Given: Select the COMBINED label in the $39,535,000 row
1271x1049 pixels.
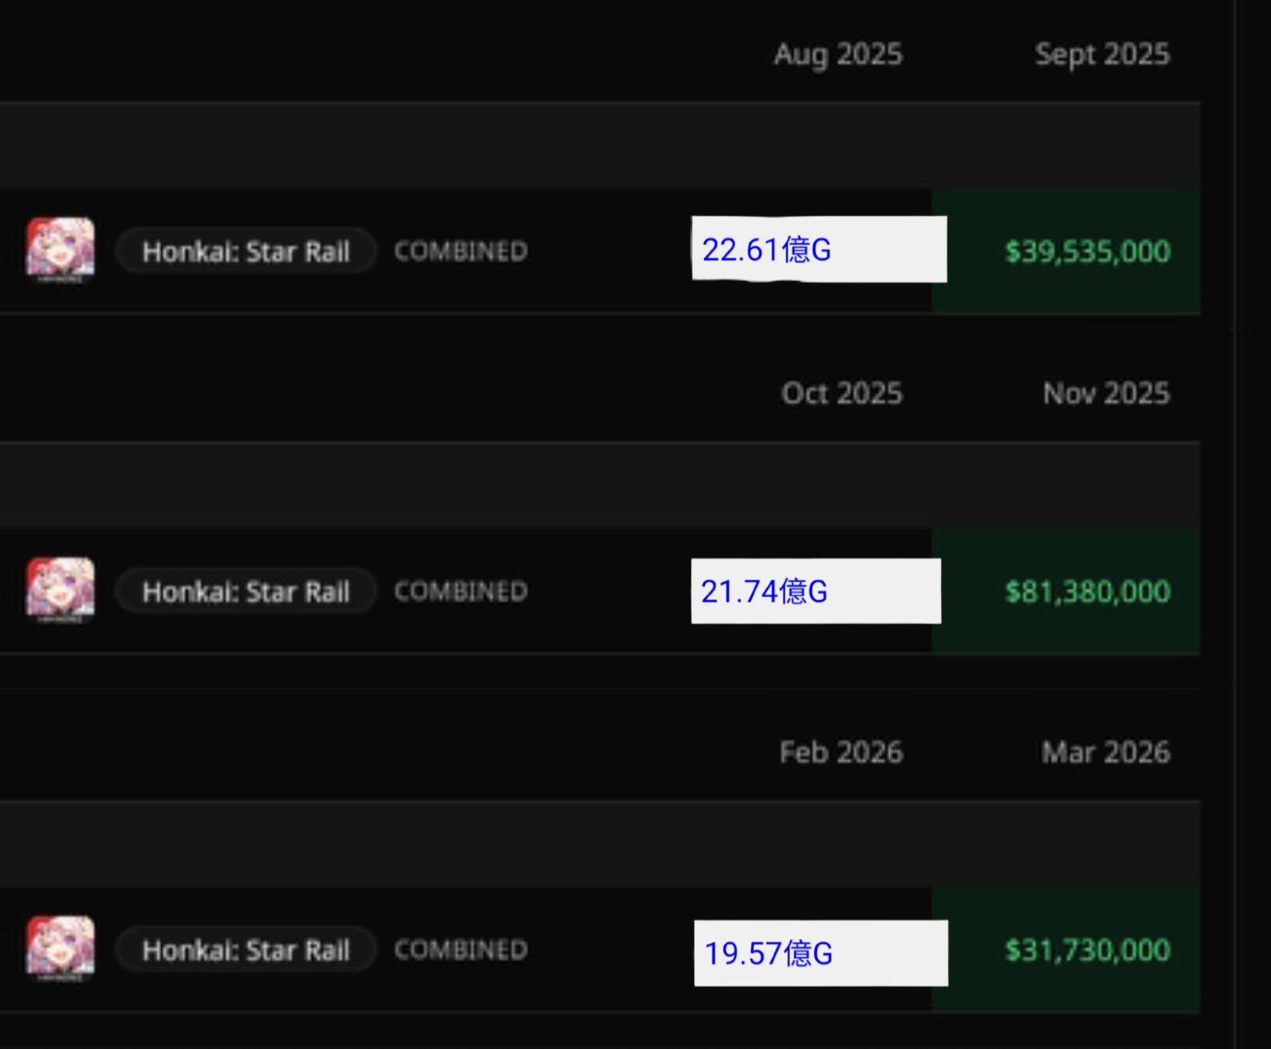Looking at the screenshot, I should click(461, 251).
